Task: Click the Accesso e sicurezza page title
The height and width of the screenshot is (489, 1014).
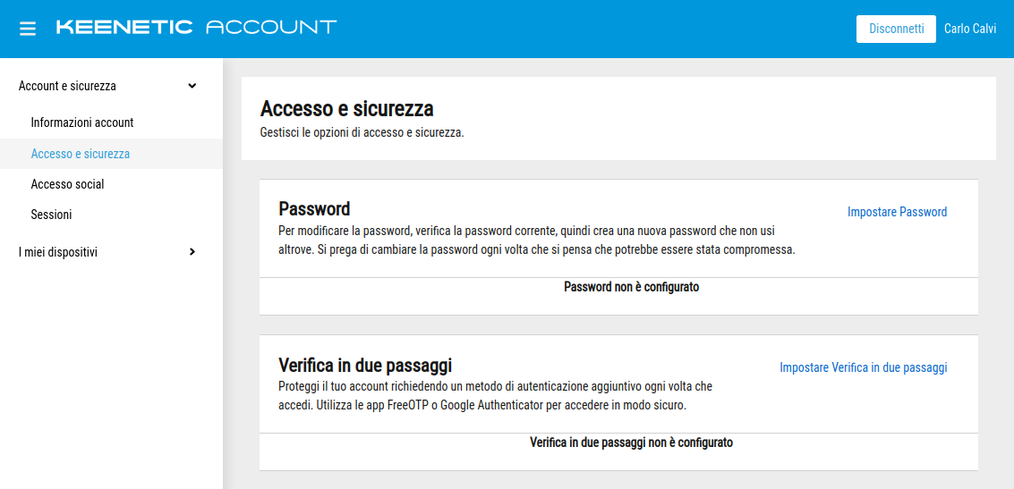Action: point(346,109)
